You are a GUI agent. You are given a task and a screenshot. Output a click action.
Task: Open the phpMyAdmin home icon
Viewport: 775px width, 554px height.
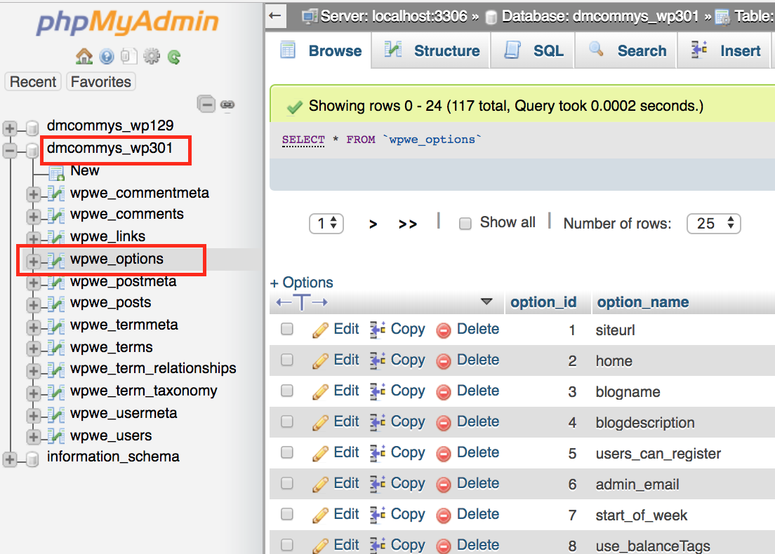click(84, 57)
